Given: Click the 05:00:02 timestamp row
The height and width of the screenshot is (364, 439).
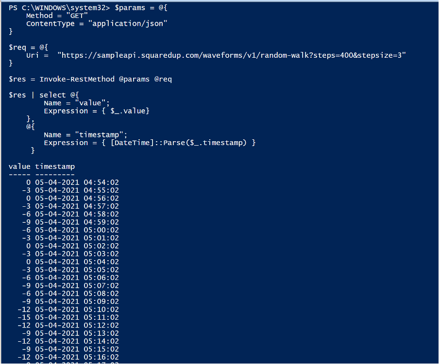Looking at the screenshot, I should pyautogui.click(x=77, y=230).
